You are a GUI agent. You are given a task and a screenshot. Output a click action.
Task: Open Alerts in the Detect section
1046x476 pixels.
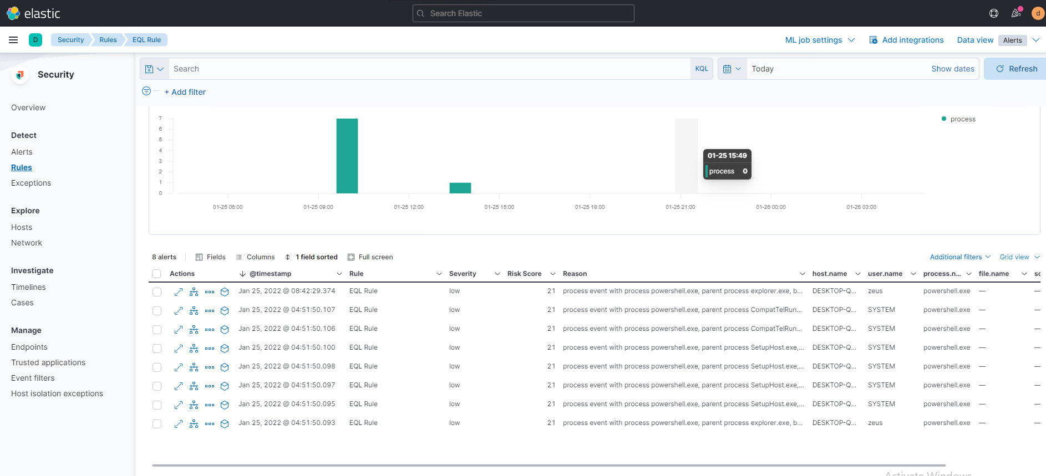pyautogui.click(x=22, y=152)
